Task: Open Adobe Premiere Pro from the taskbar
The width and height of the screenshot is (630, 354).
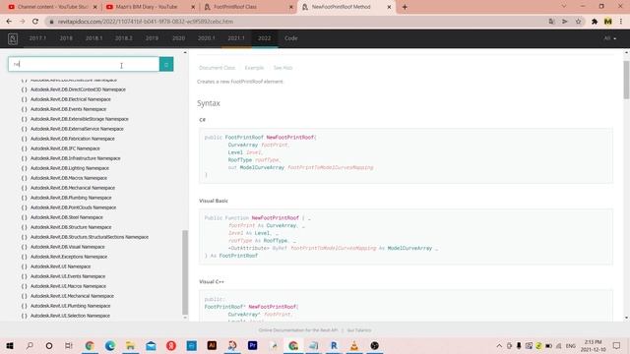Action: pyautogui.click(x=252, y=345)
